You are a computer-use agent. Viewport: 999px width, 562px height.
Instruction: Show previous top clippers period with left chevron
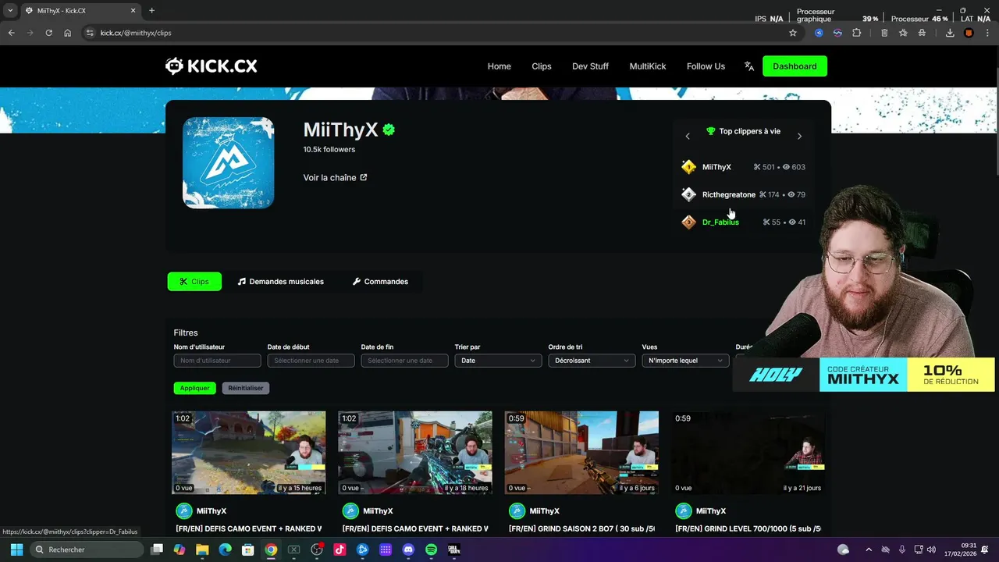point(688,136)
